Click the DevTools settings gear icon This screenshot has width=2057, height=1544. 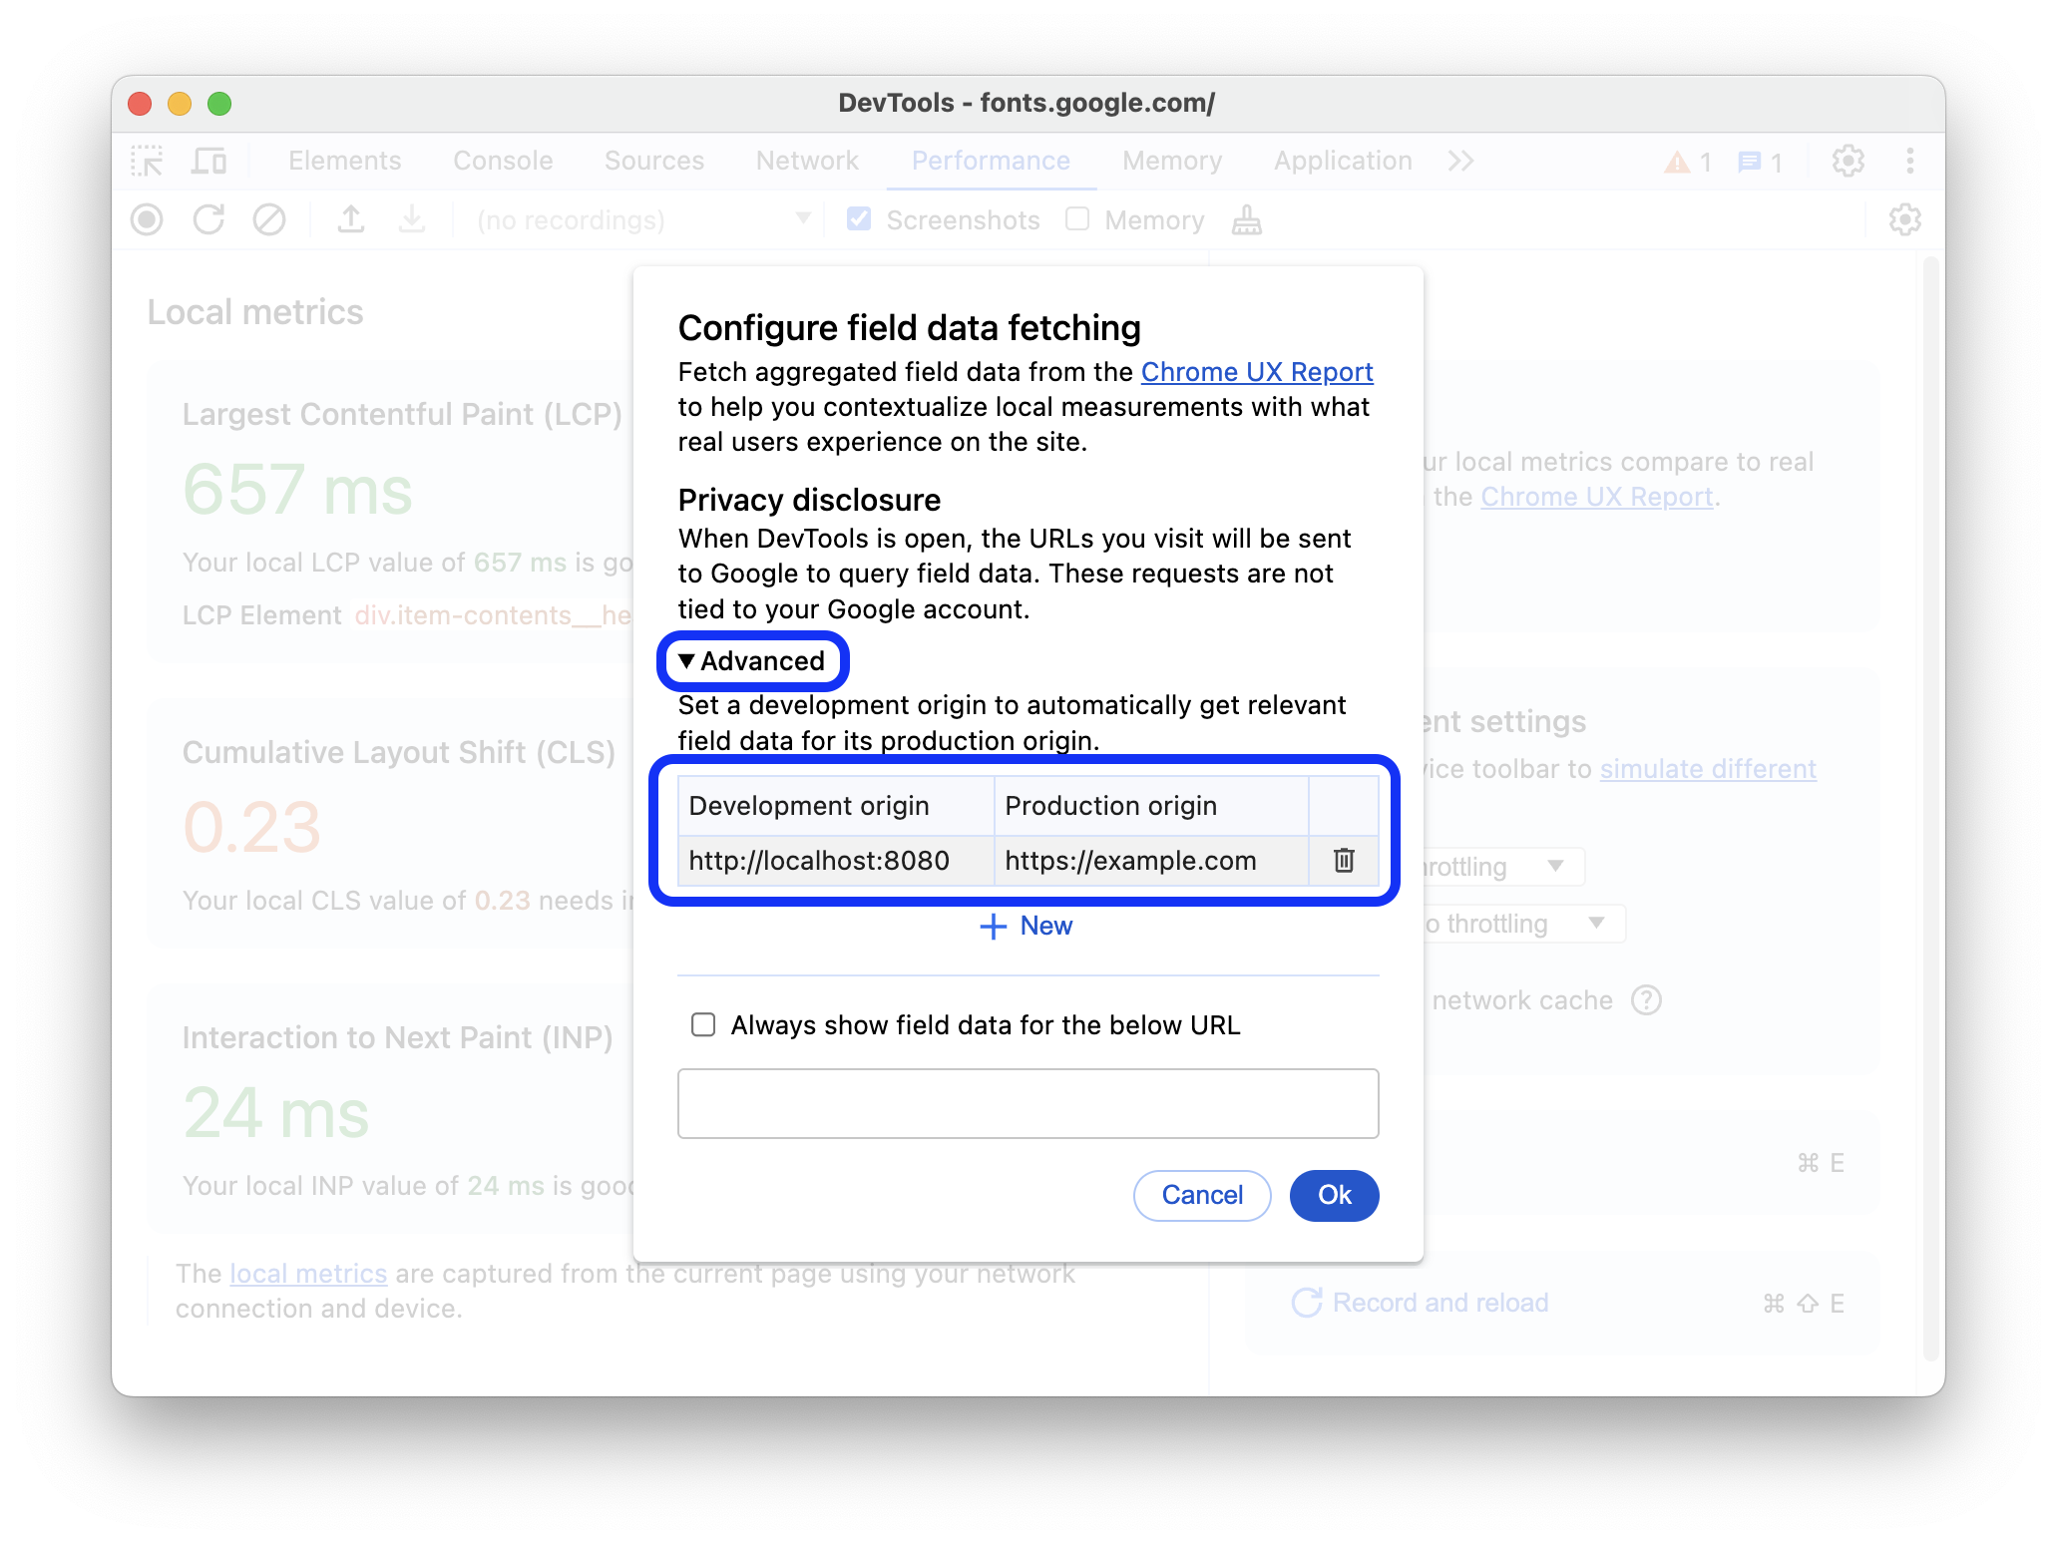[1850, 159]
